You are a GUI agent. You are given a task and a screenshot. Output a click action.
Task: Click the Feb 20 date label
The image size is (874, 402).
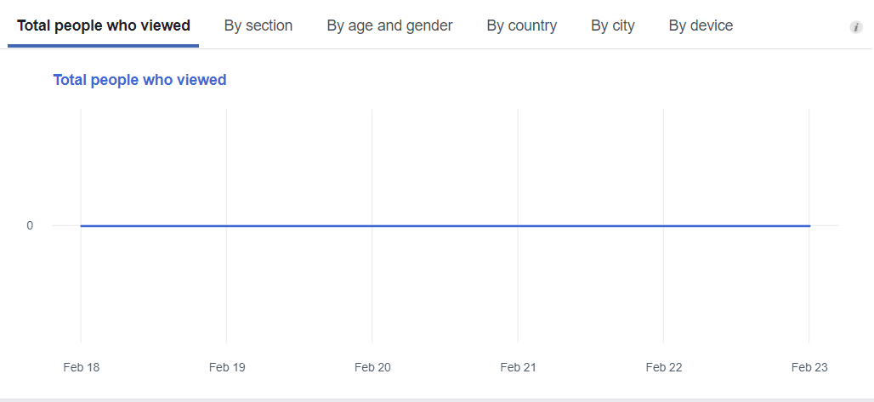tap(372, 367)
